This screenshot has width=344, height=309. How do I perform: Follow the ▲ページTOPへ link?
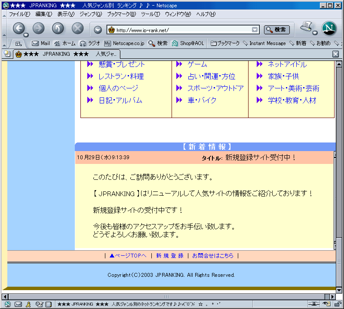point(128,255)
